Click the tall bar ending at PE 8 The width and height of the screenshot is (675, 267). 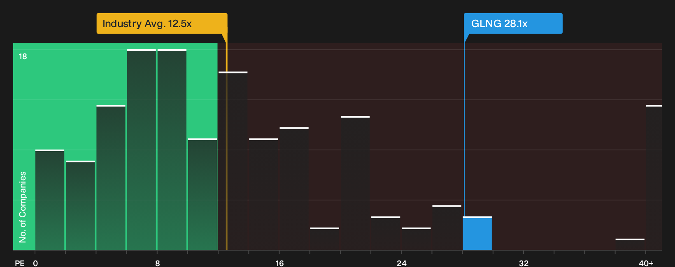pos(142,150)
